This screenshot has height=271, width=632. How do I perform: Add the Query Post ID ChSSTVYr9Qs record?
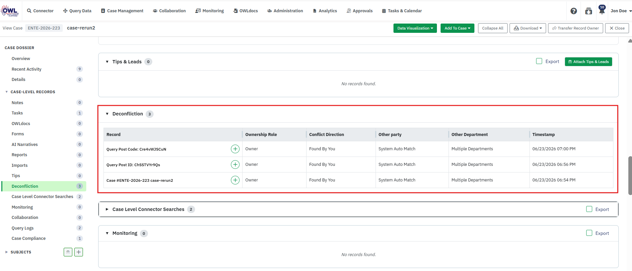pyautogui.click(x=235, y=165)
